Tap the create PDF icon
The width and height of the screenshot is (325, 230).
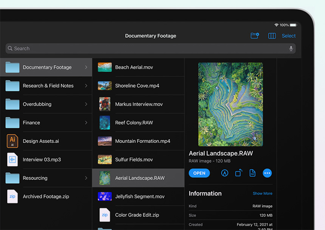[x=252, y=173]
